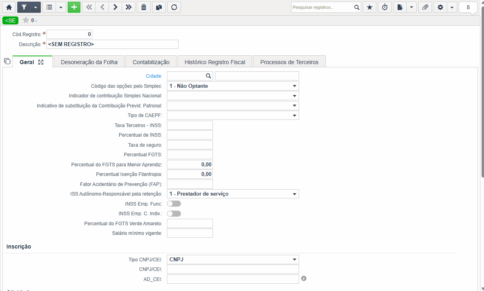The height and width of the screenshot is (291, 484).
Task: Run the record search magnifier
Action: (357, 7)
